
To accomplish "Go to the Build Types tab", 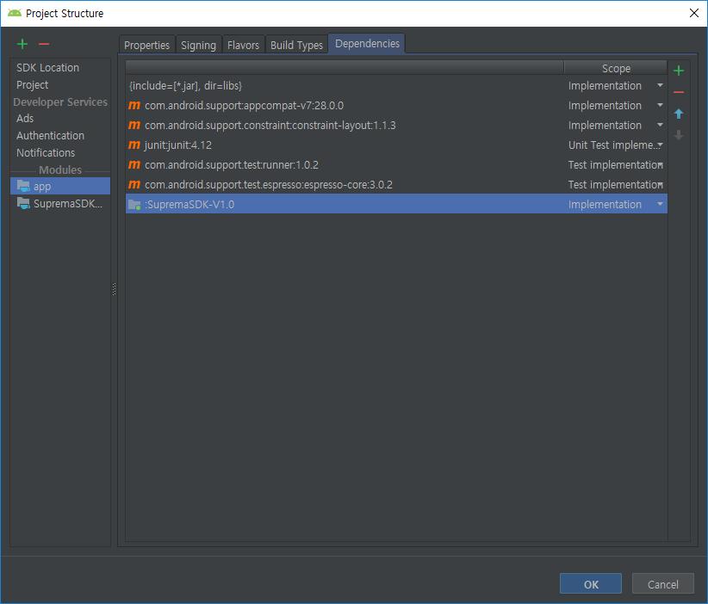I will click(x=296, y=46).
